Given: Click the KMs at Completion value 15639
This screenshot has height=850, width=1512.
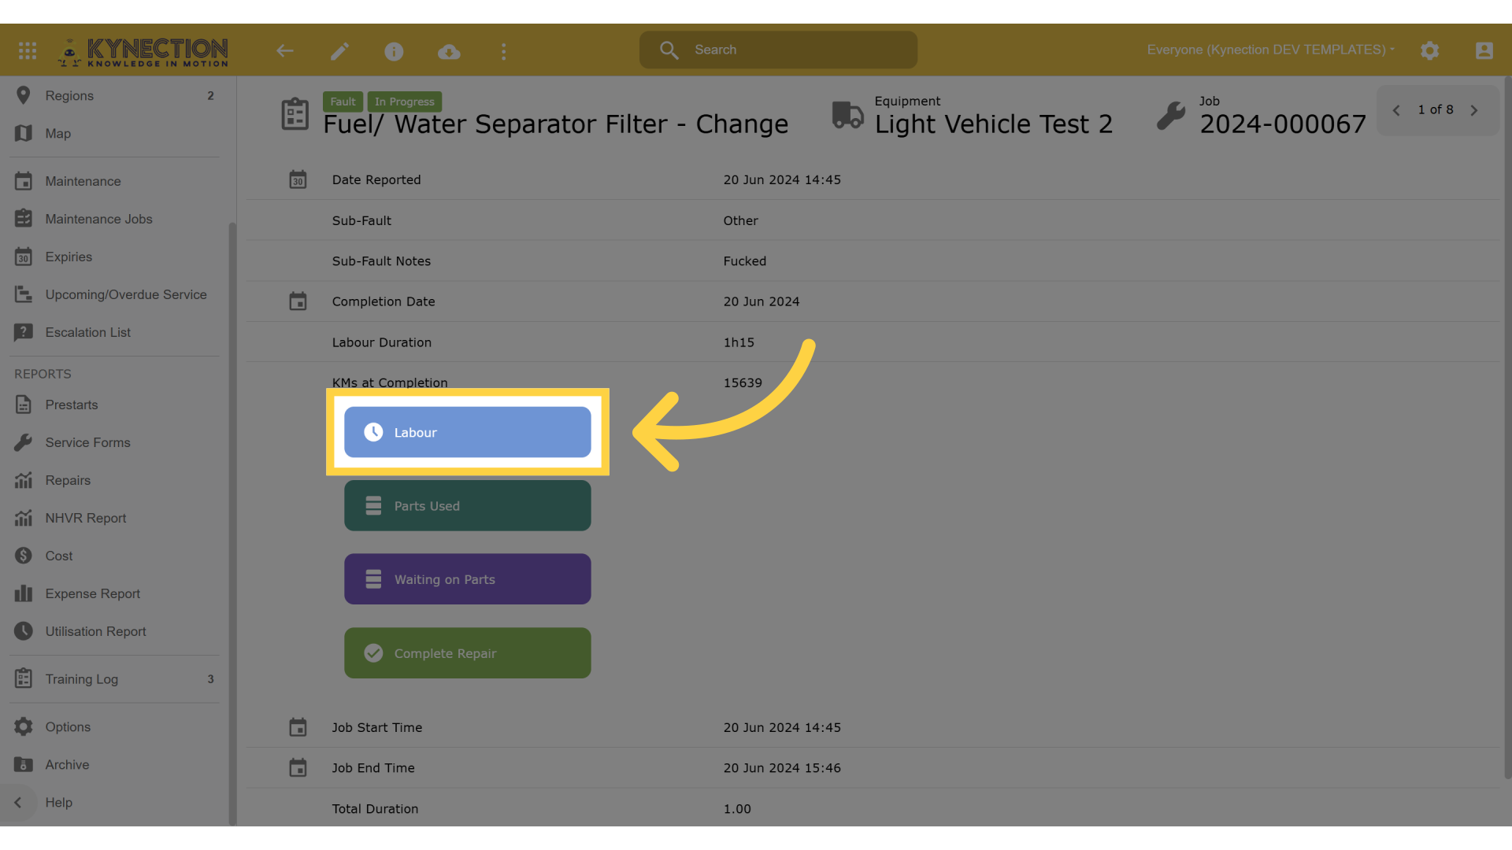Looking at the screenshot, I should tap(743, 382).
